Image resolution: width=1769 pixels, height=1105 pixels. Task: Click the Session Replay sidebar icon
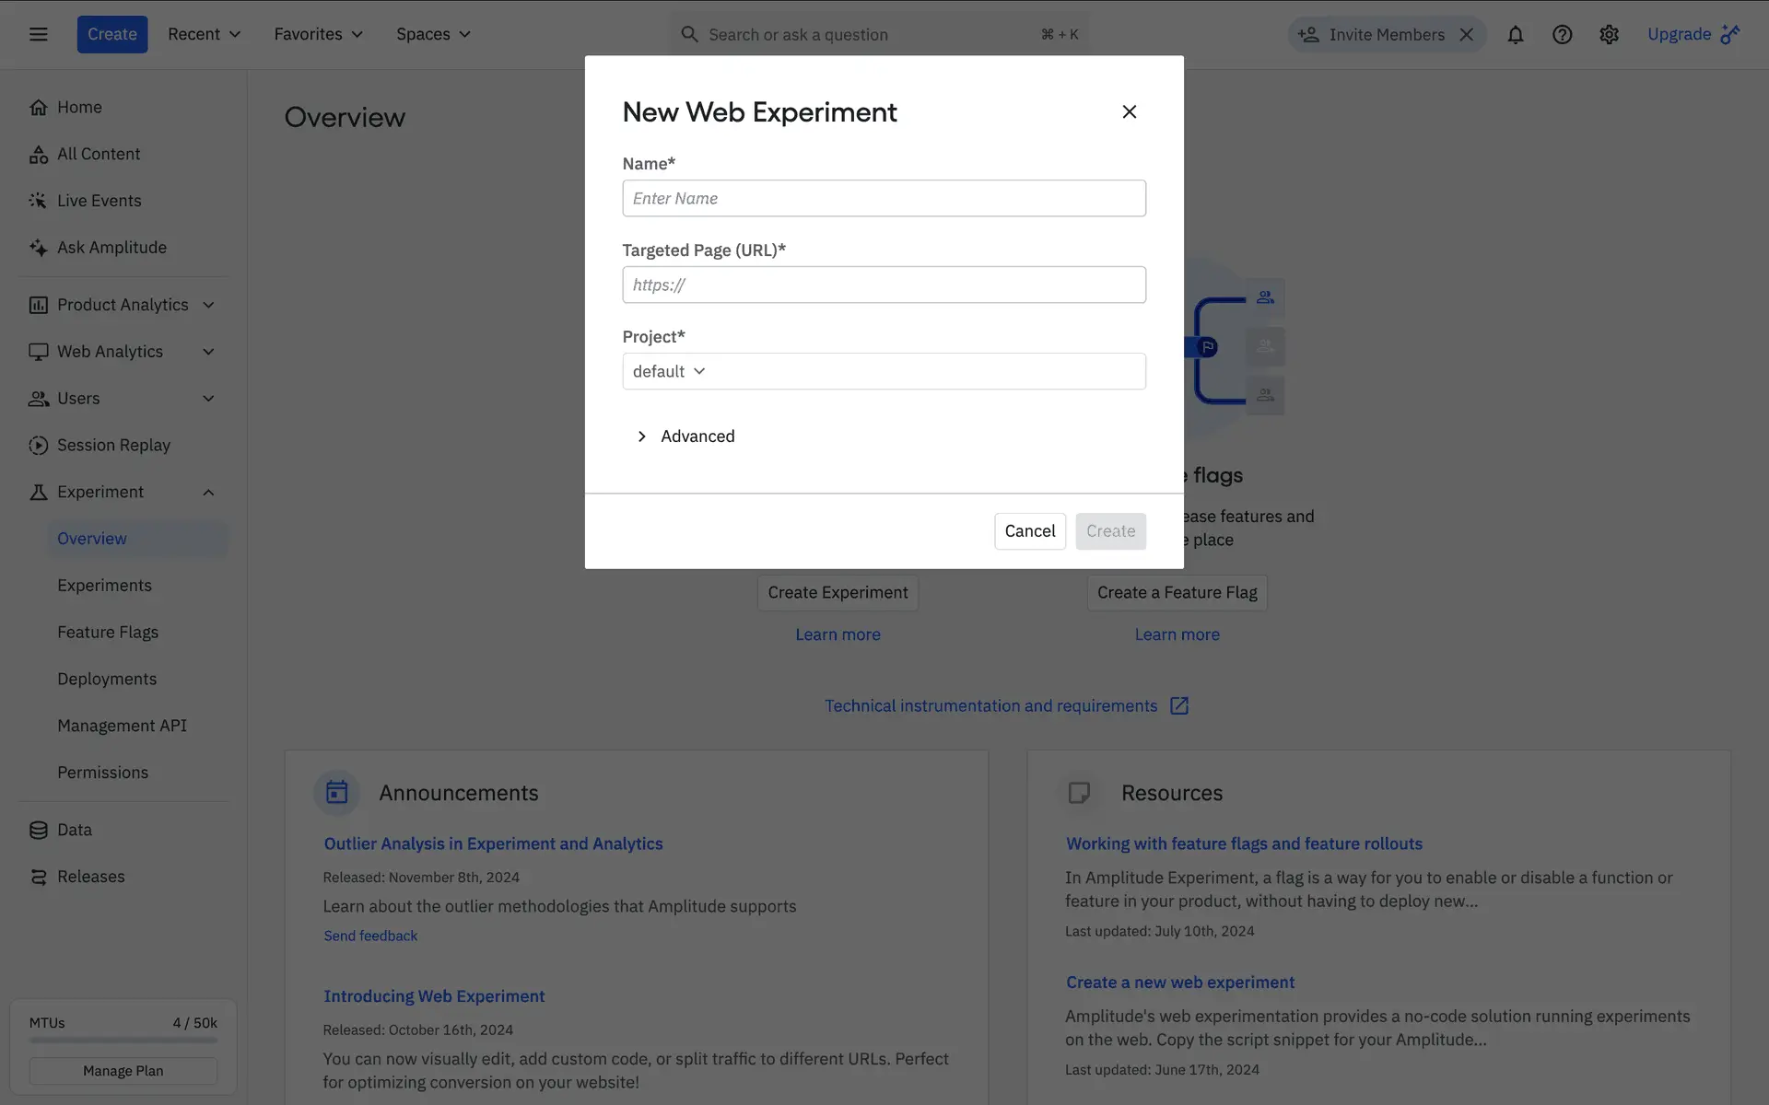click(38, 446)
